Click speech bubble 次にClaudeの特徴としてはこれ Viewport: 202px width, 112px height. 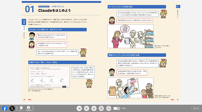point(137,14)
